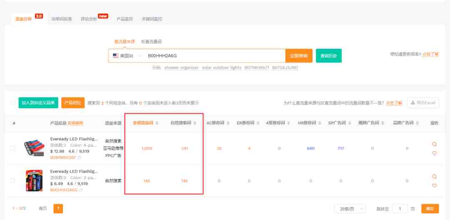Open the 20条/页 page size dropdown
Viewport: 450px width, 220px height.
pos(350,209)
